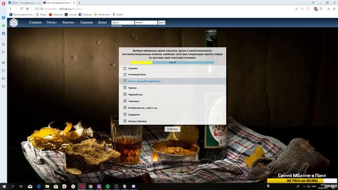Open Windows taskbar search
This screenshot has height=190, width=338.
pos(13,186)
